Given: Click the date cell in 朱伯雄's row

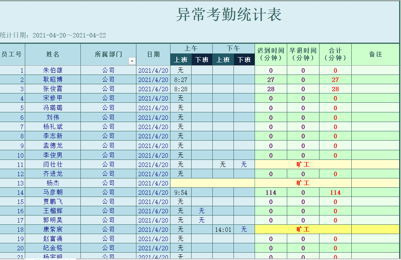Looking at the screenshot, I should (x=153, y=70).
